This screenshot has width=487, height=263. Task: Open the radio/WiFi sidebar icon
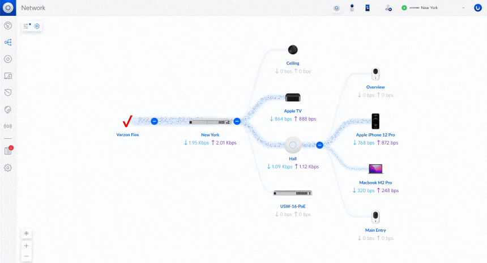pyautogui.click(x=8, y=126)
